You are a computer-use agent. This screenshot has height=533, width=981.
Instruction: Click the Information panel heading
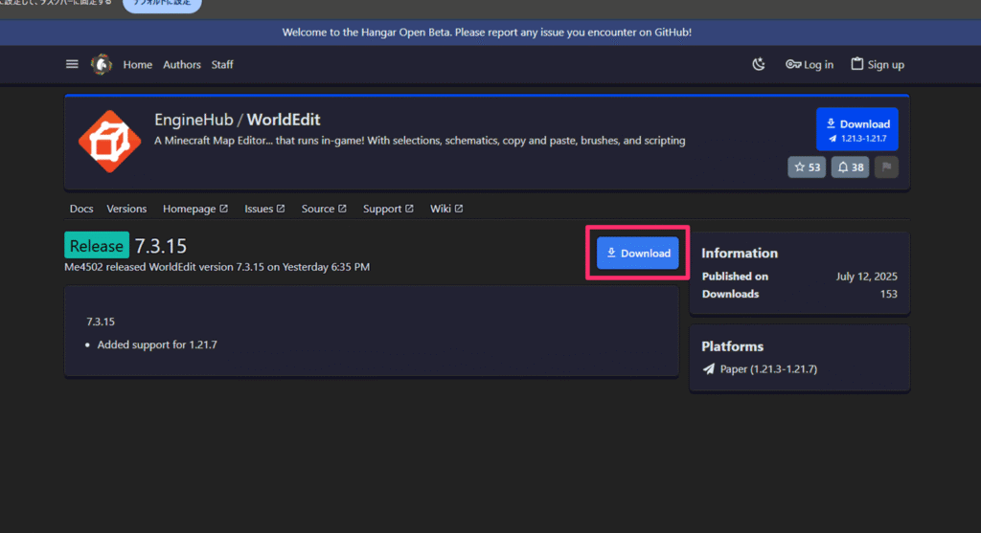[740, 253]
